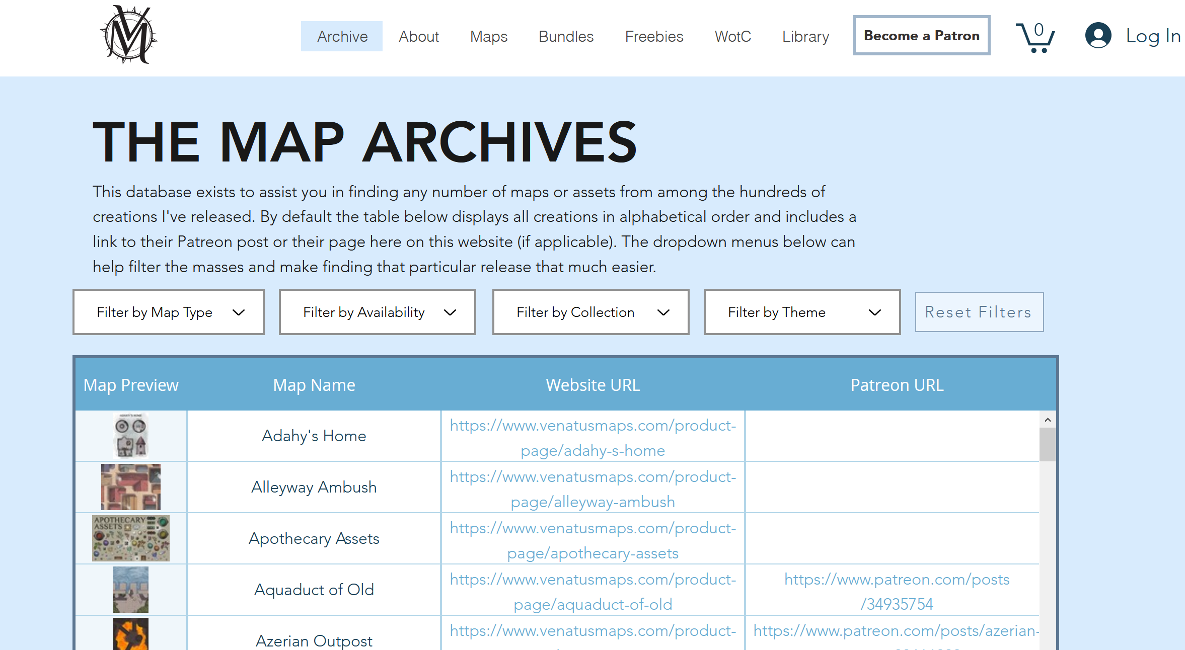Click the Log In link
Viewport: 1185px width, 650px height.
click(x=1153, y=36)
